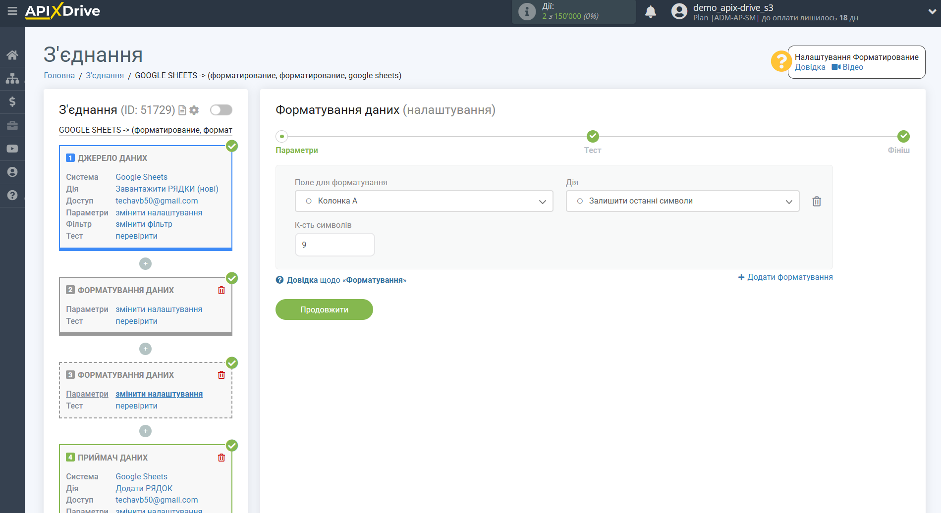Viewport: 941px width, 513px height.
Task: Click the actions info icon
Action: (527, 11)
